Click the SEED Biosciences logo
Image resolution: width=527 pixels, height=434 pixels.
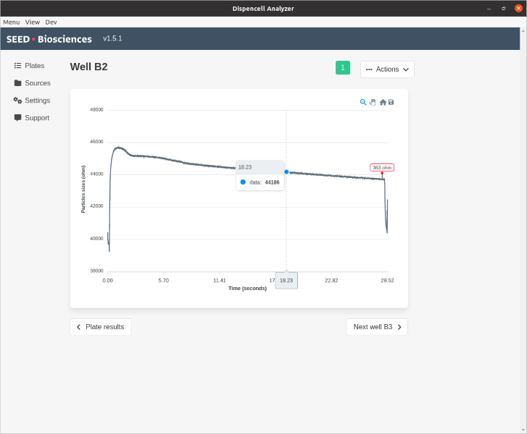(x=49, y=39)
